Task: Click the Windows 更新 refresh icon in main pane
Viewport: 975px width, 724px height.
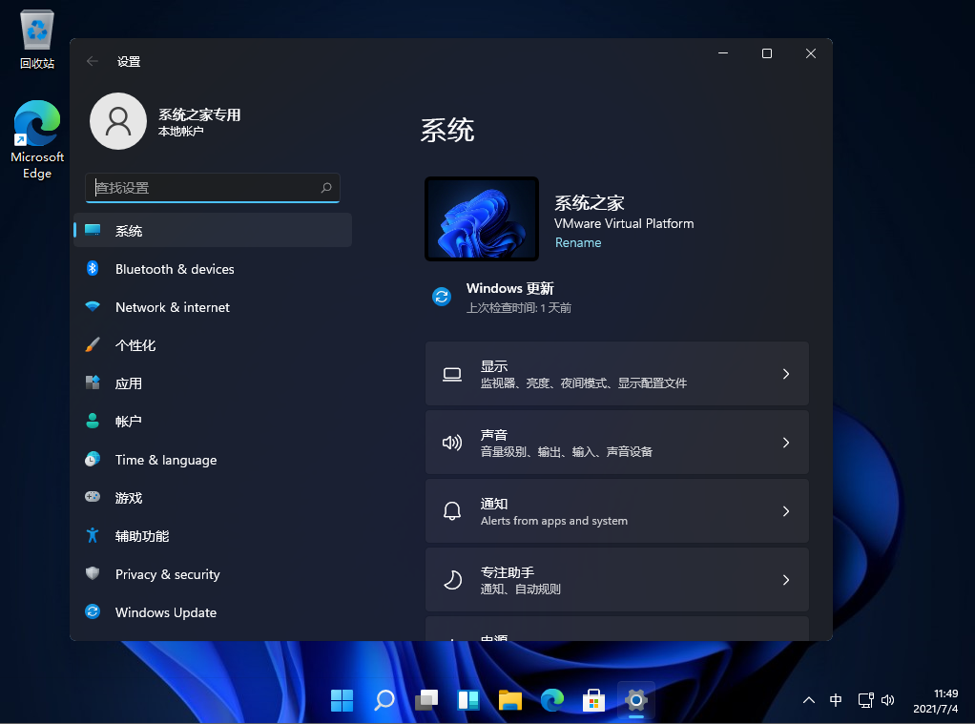Action: click(x=442, y=297)
